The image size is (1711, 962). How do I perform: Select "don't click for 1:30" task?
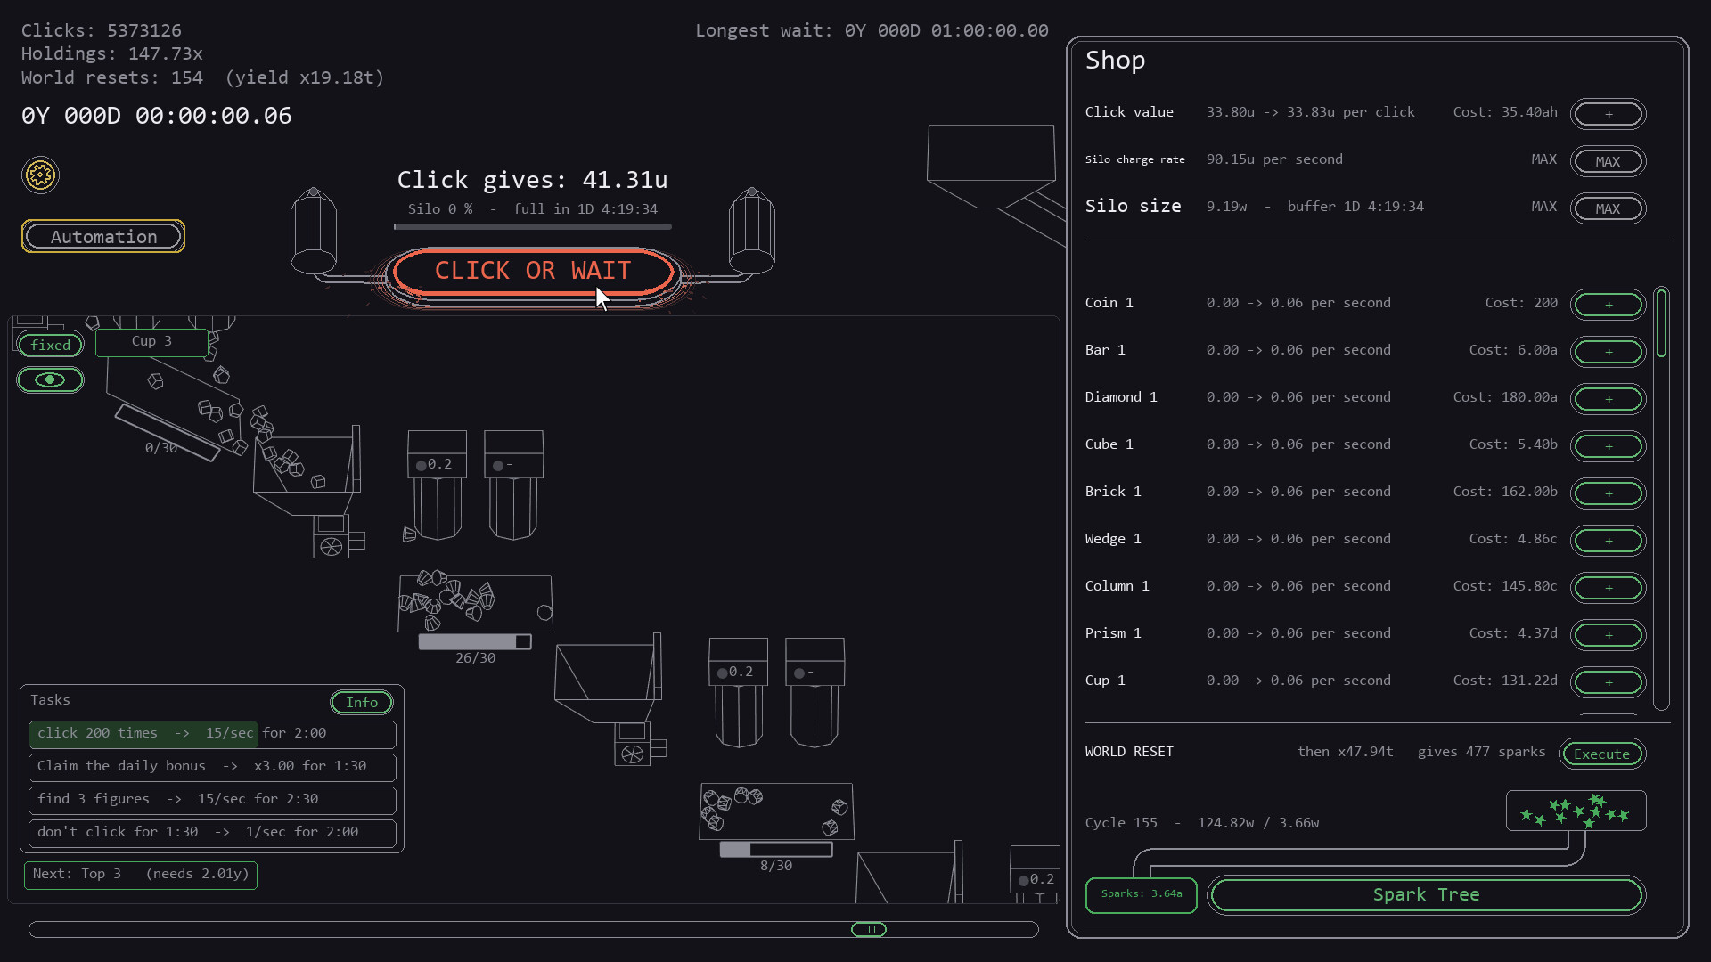212,833
